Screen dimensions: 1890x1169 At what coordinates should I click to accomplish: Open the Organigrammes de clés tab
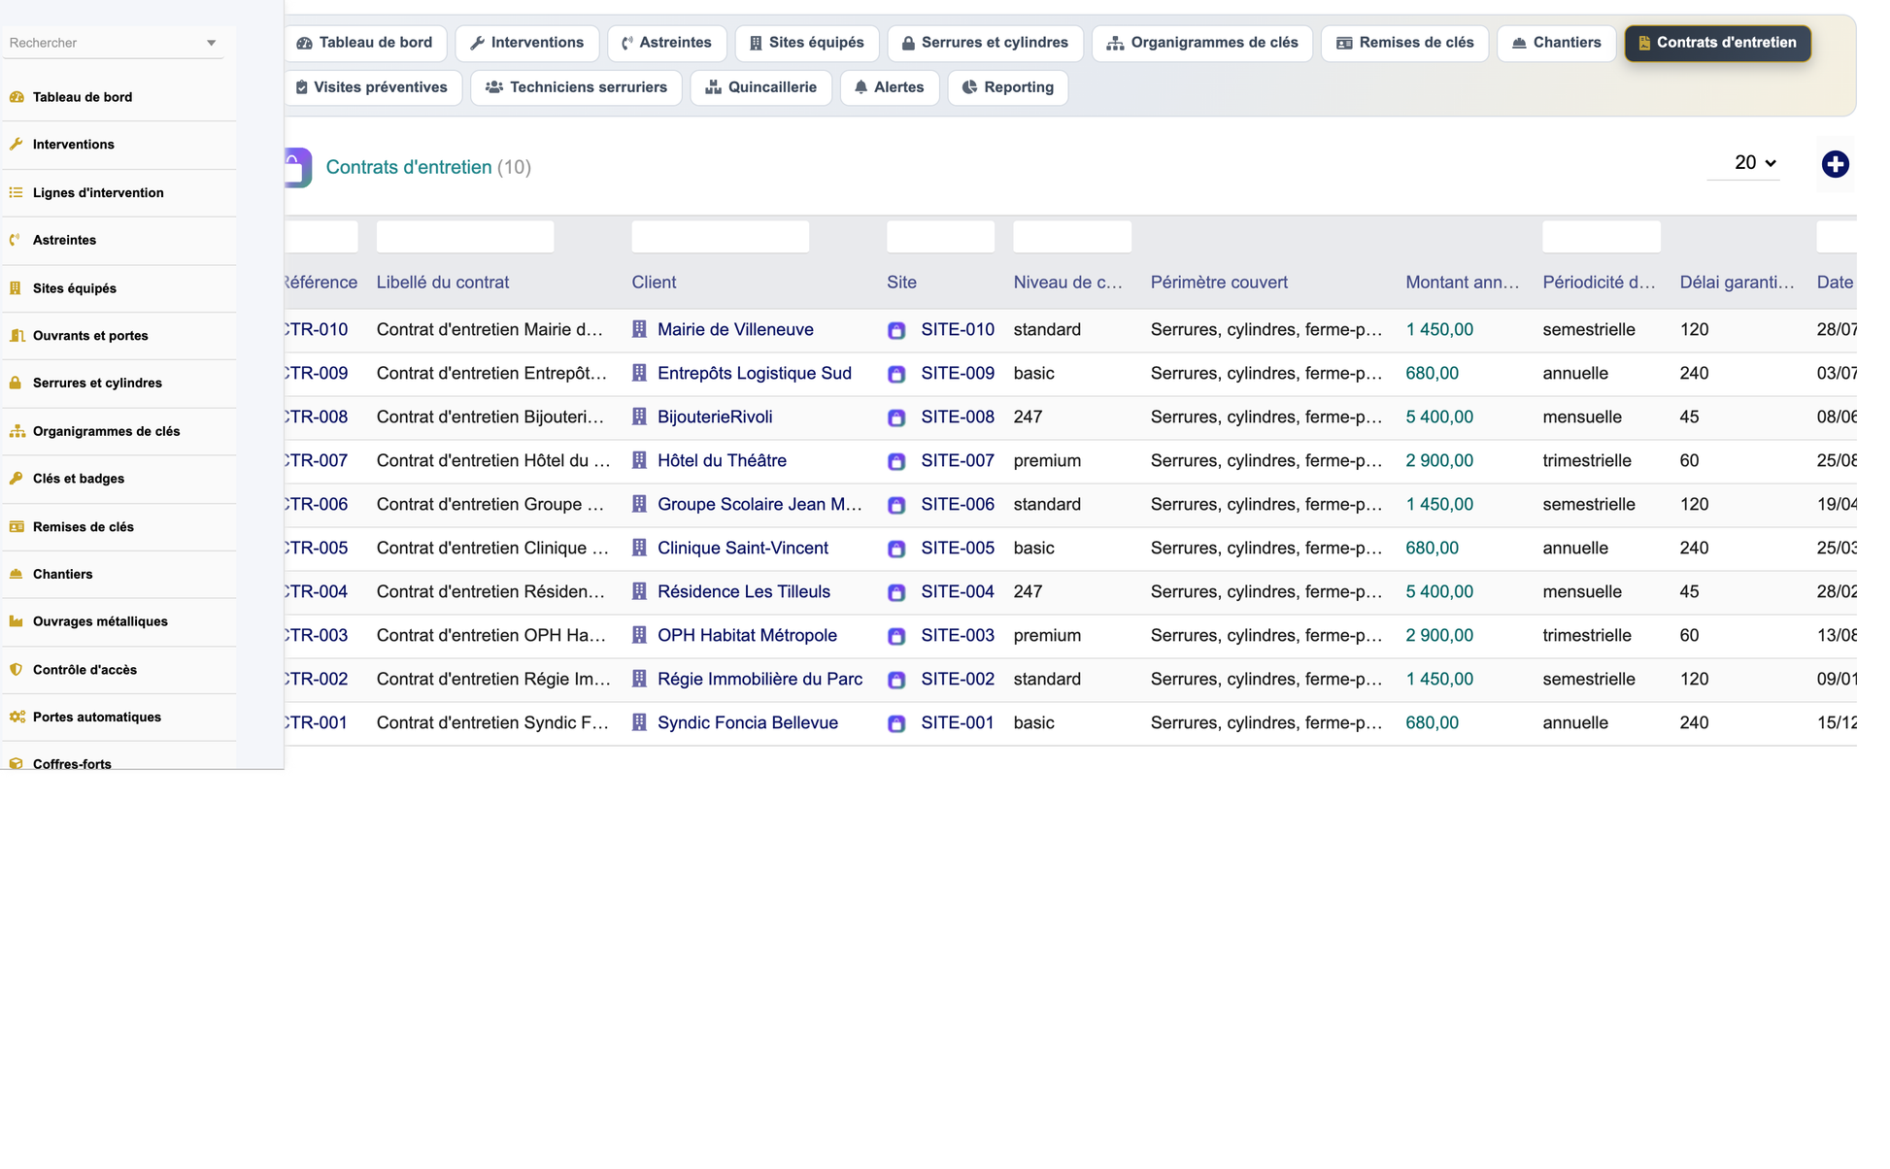[x=1202, y=43]
